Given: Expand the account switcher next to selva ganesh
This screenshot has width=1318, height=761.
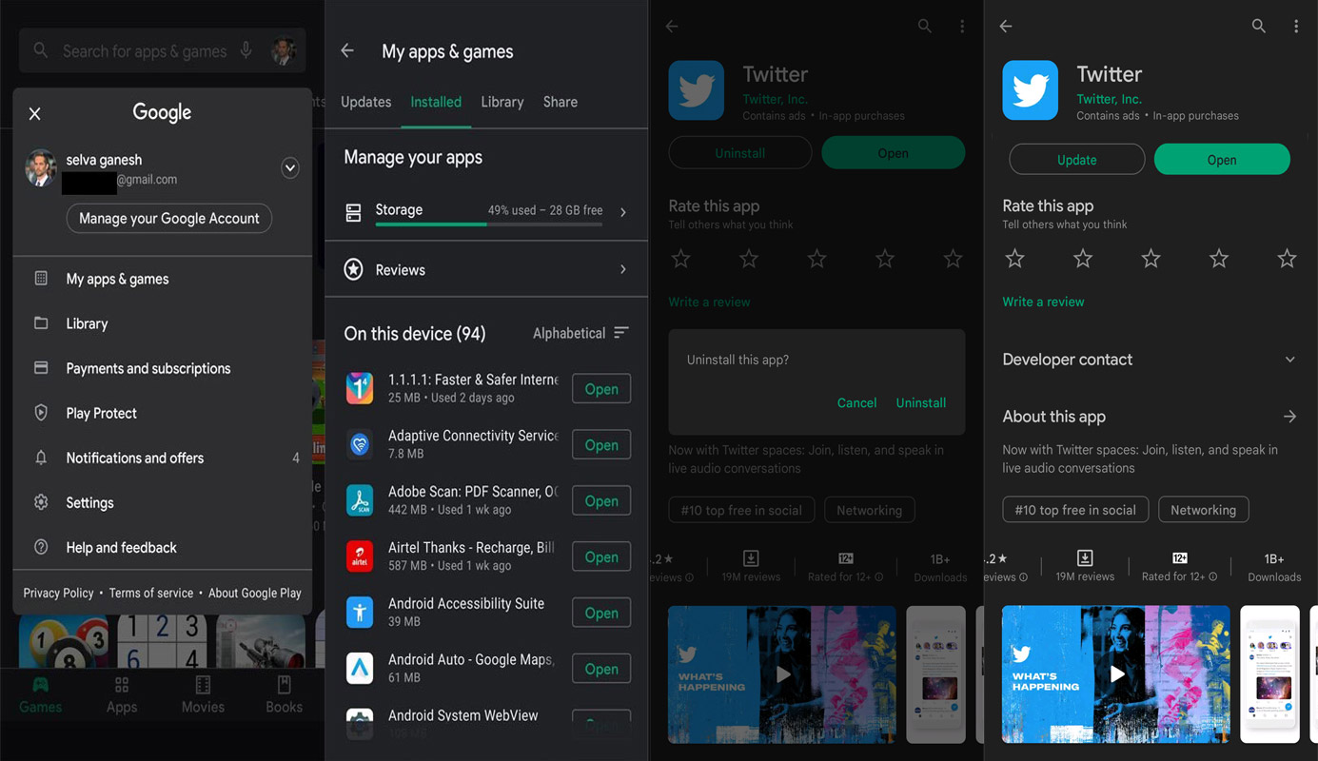Looking at the screenshot, I should pos(290,168).
